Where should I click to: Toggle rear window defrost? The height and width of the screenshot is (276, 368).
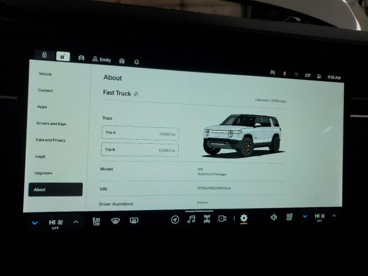134,220
